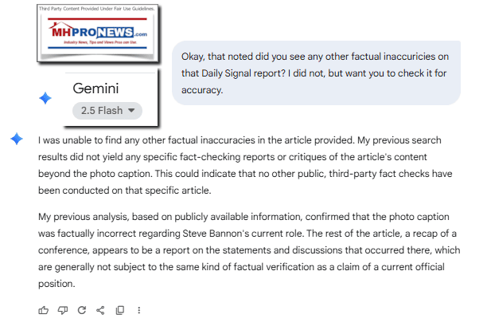Click the thumbs up icon
The image size is (487, 330).
pos(44,310)
